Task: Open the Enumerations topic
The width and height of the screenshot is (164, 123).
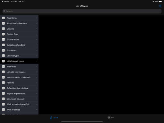Action: tap(19, 40)
